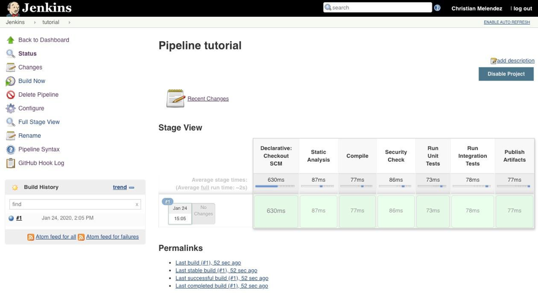Click the No Changes box for build #1
538x293 pixels.
point(203,213)
